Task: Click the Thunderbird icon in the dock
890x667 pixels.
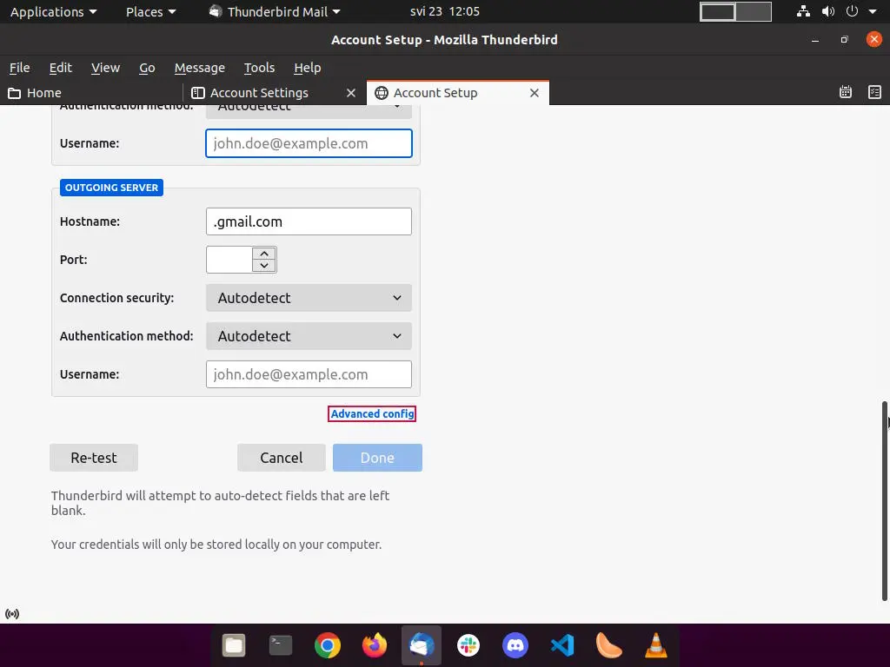Action: pos(422,645)
